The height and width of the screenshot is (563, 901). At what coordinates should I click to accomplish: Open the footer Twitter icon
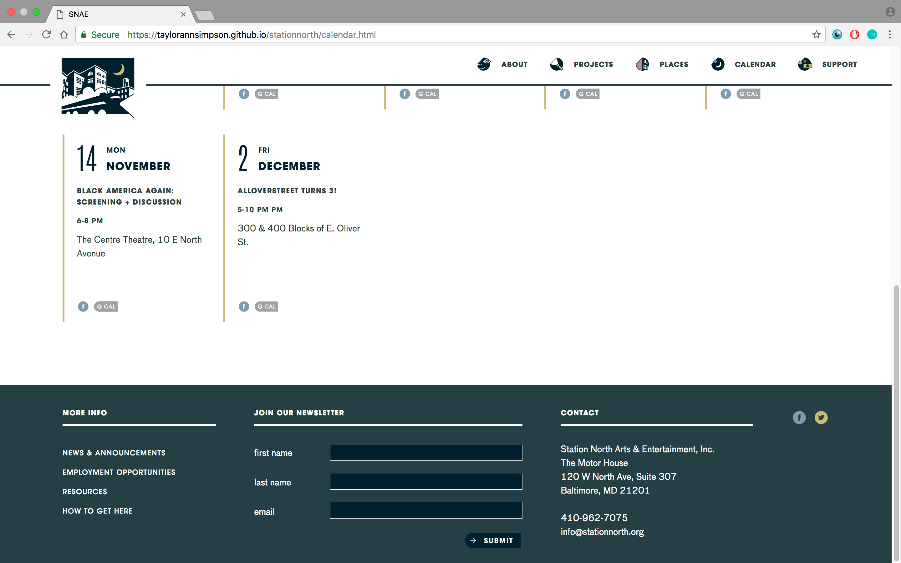(821, 418)
